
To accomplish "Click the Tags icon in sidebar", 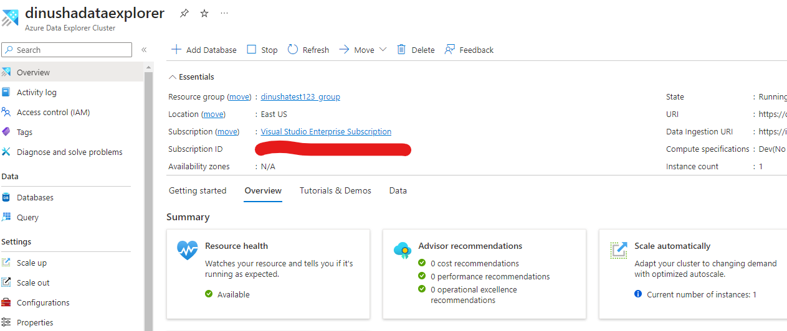I will (x=6, y=132).
